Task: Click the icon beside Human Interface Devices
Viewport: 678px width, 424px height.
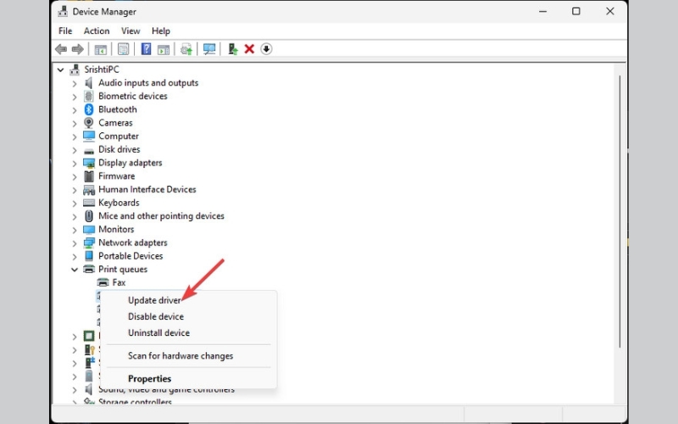Action: pyautogui.click(x=89, y=189)
